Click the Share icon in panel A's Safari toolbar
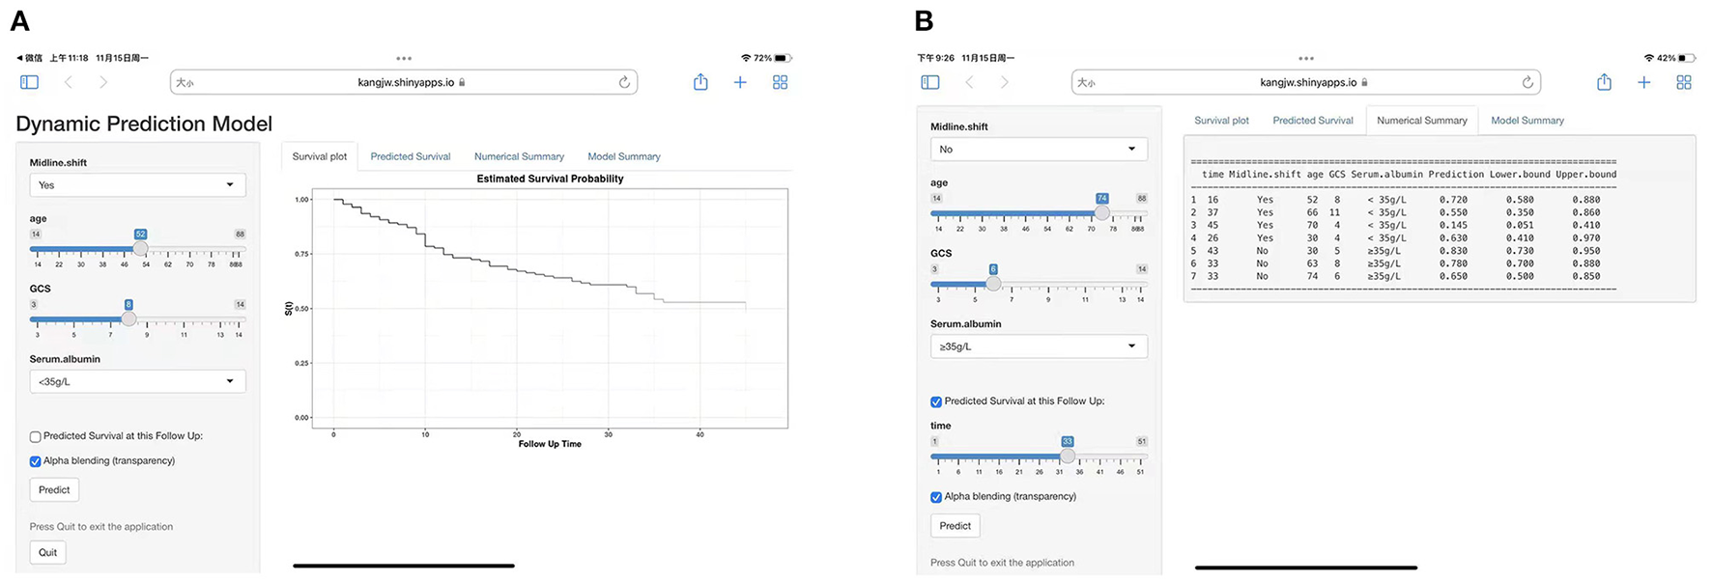This screenshot has width=1712, height=581. pos(699,82)
